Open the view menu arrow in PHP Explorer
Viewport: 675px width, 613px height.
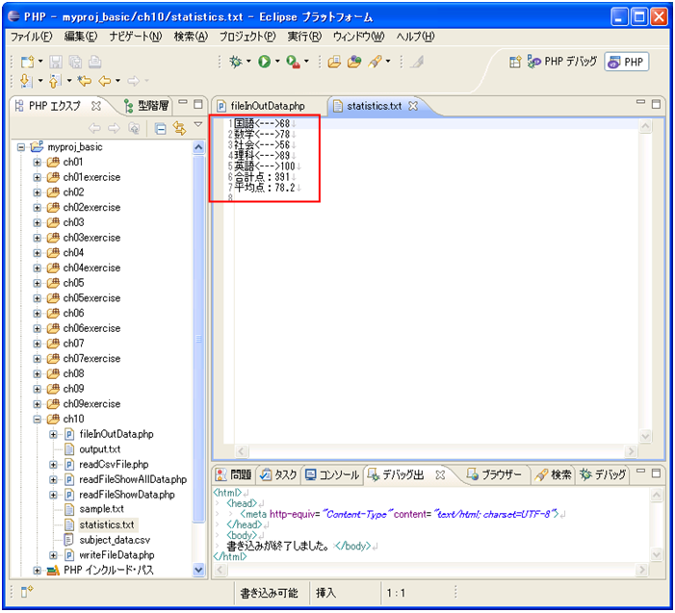point(198,125)
